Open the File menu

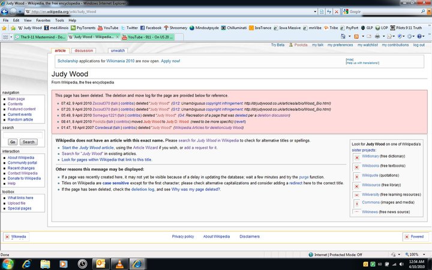5,20
